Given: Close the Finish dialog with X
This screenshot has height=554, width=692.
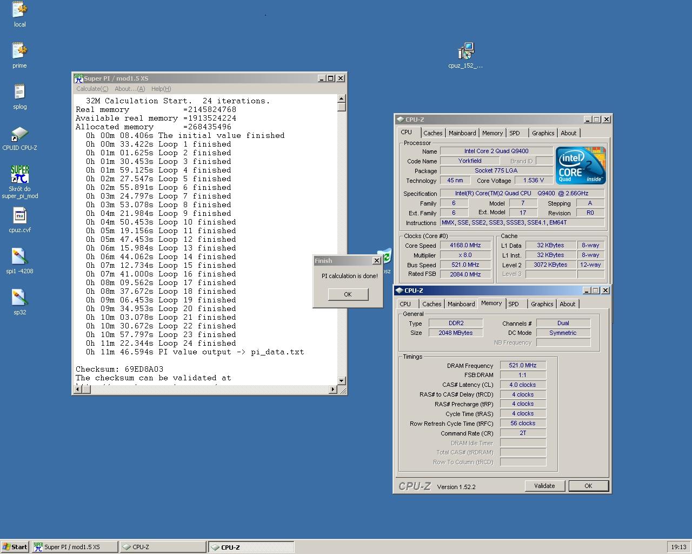Looking at the screenshot, I should 377,261.
